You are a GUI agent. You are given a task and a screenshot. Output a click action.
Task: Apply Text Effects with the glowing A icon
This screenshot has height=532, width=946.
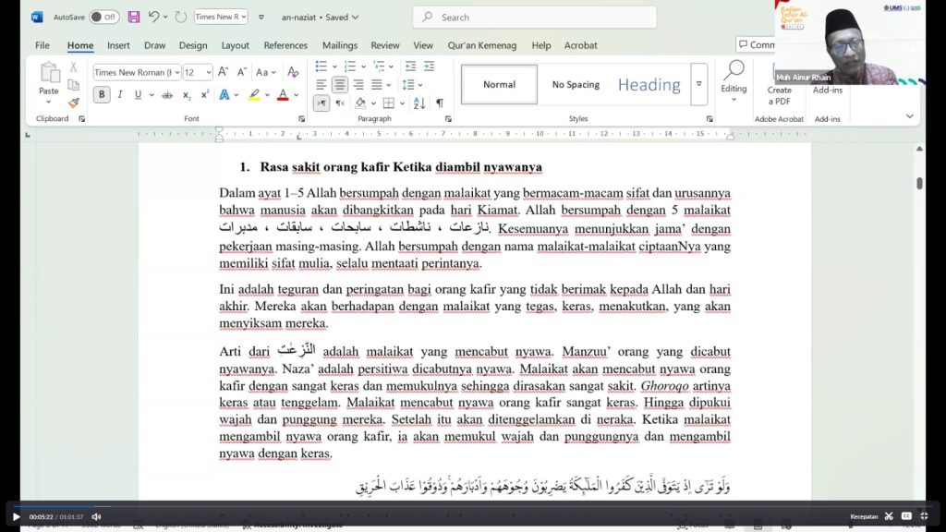pyautogui.click(x=224, y=95)
